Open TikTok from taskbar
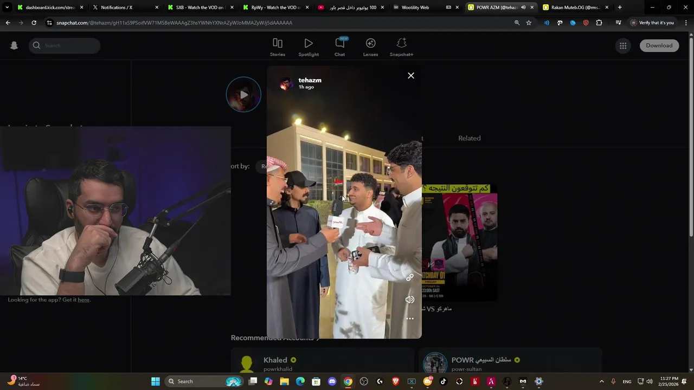Image resolution: width=694 pixels, height=390 pixels. click(x=443, y=381)
